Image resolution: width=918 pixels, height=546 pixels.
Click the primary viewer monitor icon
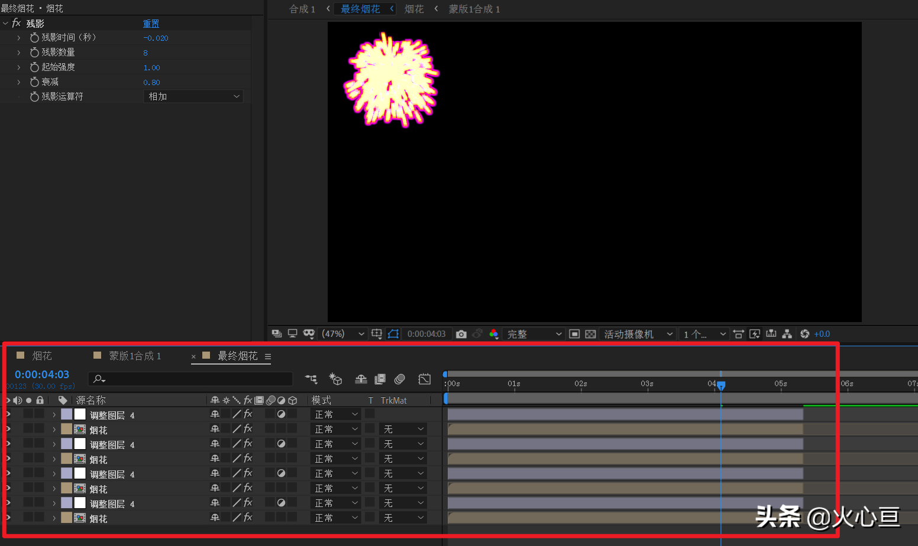(292, 334)
